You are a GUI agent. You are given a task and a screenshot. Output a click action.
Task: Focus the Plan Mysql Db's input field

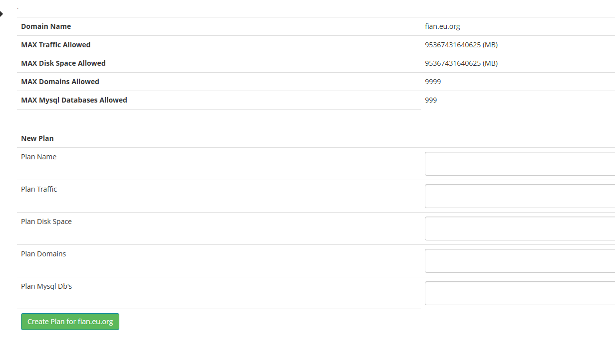click(519, 293)
